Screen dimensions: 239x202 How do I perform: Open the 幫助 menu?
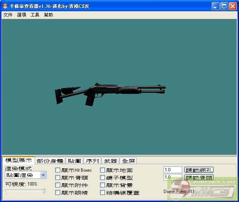pyautogui.click(x=48, y=15)
